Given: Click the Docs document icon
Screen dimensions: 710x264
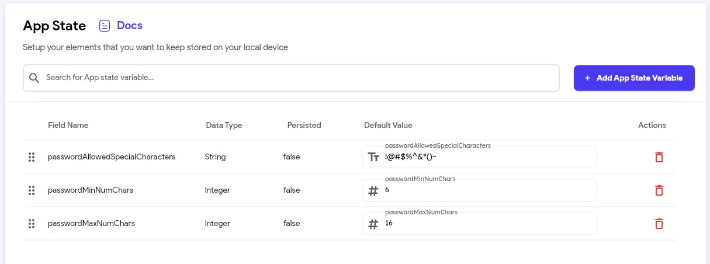Looking at the screenshot, I should 105,26.
